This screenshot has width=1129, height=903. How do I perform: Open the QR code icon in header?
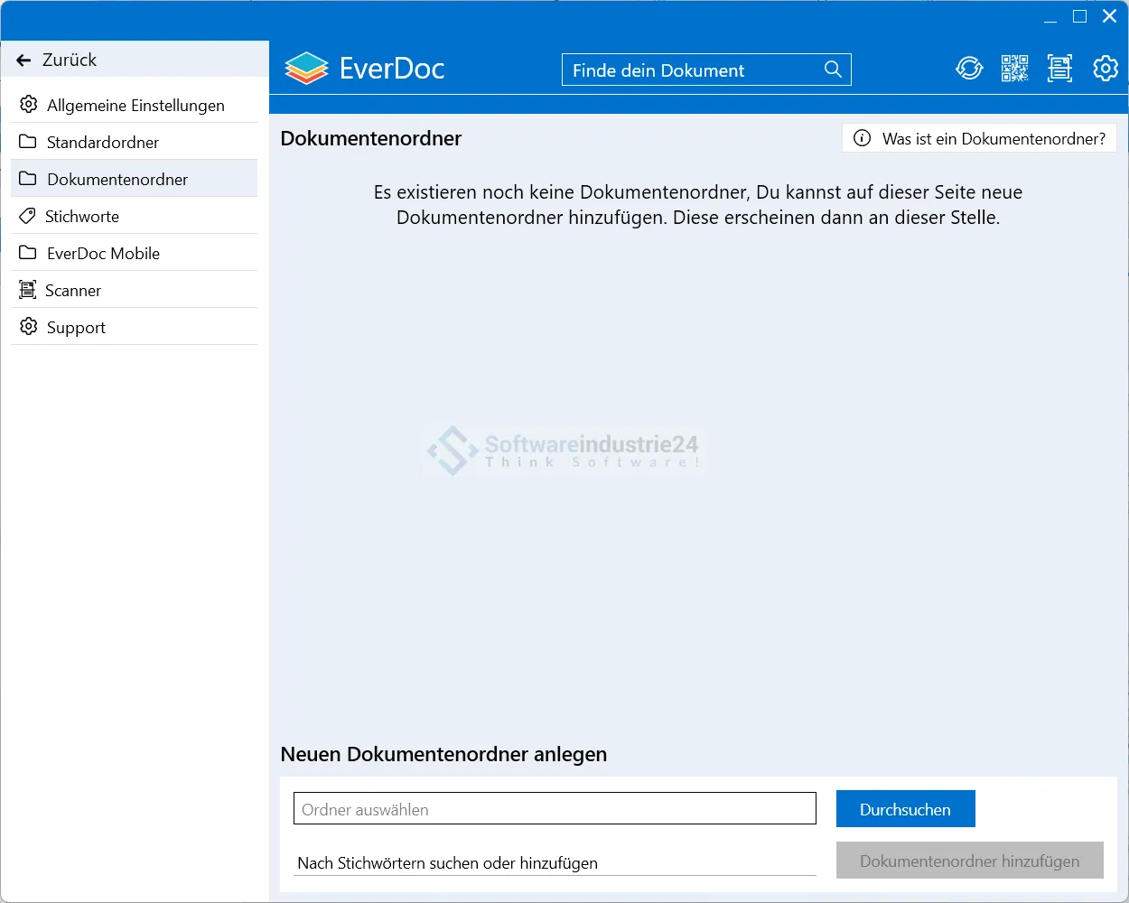pyautogui.click(x=1014, y=69)
